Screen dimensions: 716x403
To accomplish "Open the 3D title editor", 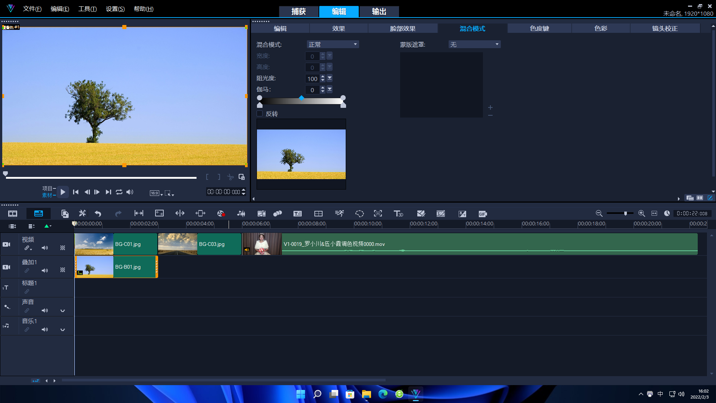I will coord(398,213).
